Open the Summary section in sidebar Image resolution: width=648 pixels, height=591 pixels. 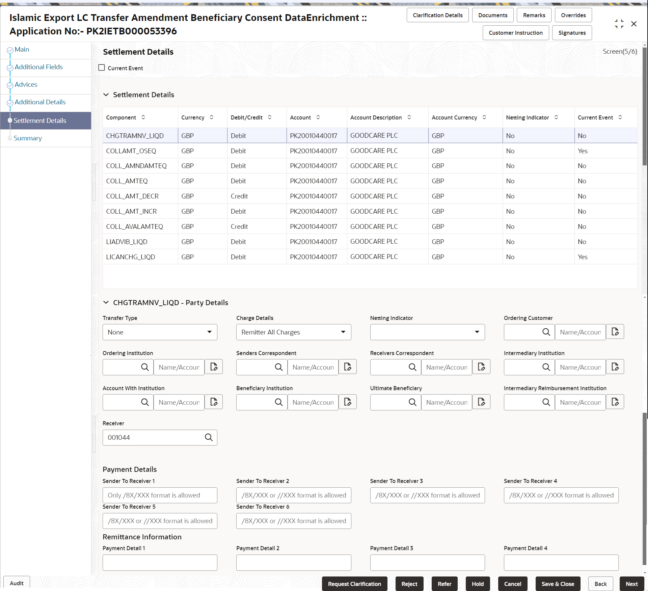tap(28, 138)
